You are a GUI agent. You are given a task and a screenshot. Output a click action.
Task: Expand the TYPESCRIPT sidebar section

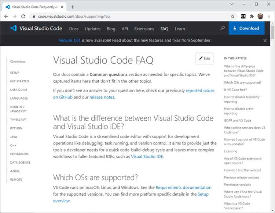[x=18, y=120]
